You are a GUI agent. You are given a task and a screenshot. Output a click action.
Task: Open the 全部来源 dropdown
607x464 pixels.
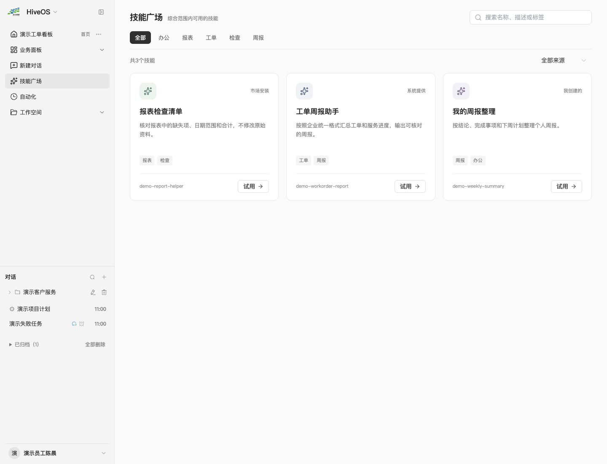[x=564, y=60]
